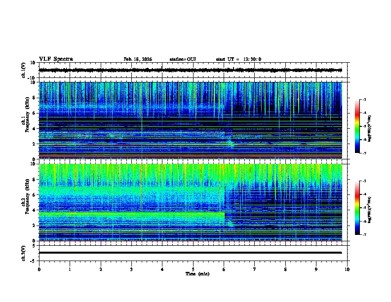The width and height of the screenshot is (391, 302).
Task: Click inside the ch.1 spectrogram panel
Action: pyautogui.click(x=191, y=120)
